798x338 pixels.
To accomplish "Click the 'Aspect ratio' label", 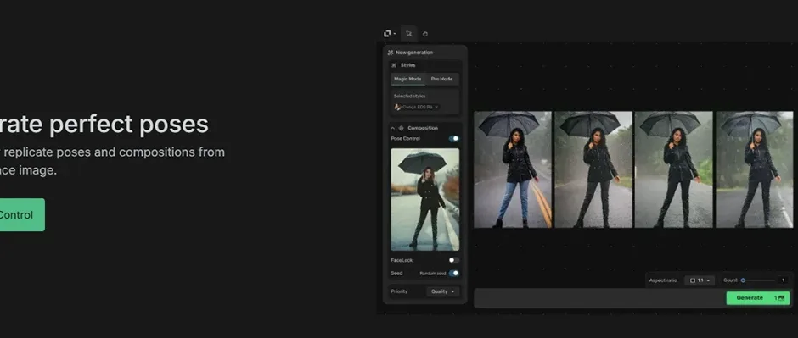I will (x=663, y=280).
